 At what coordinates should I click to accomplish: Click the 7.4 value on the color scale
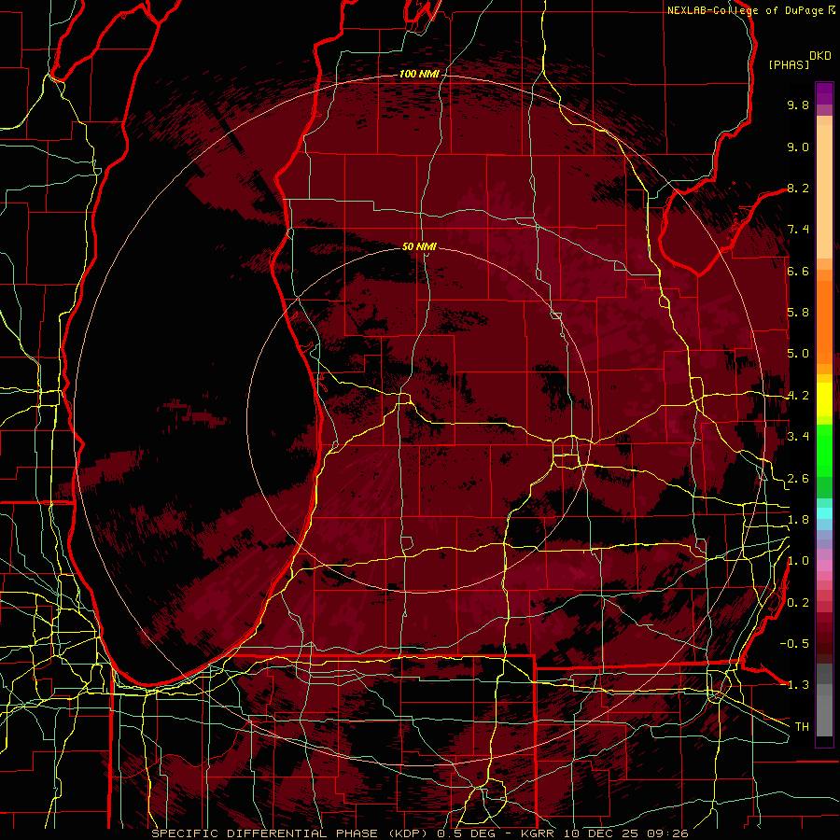pyautogui.click(x=798, y=230)
